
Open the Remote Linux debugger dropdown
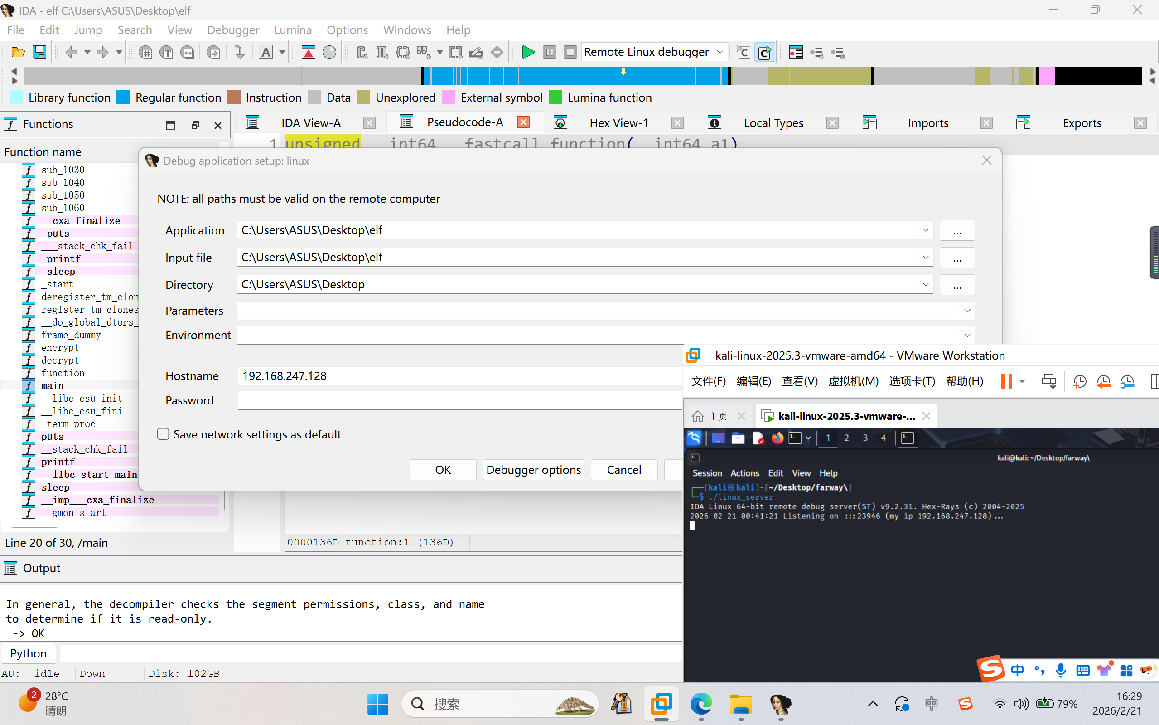point(720,52)
